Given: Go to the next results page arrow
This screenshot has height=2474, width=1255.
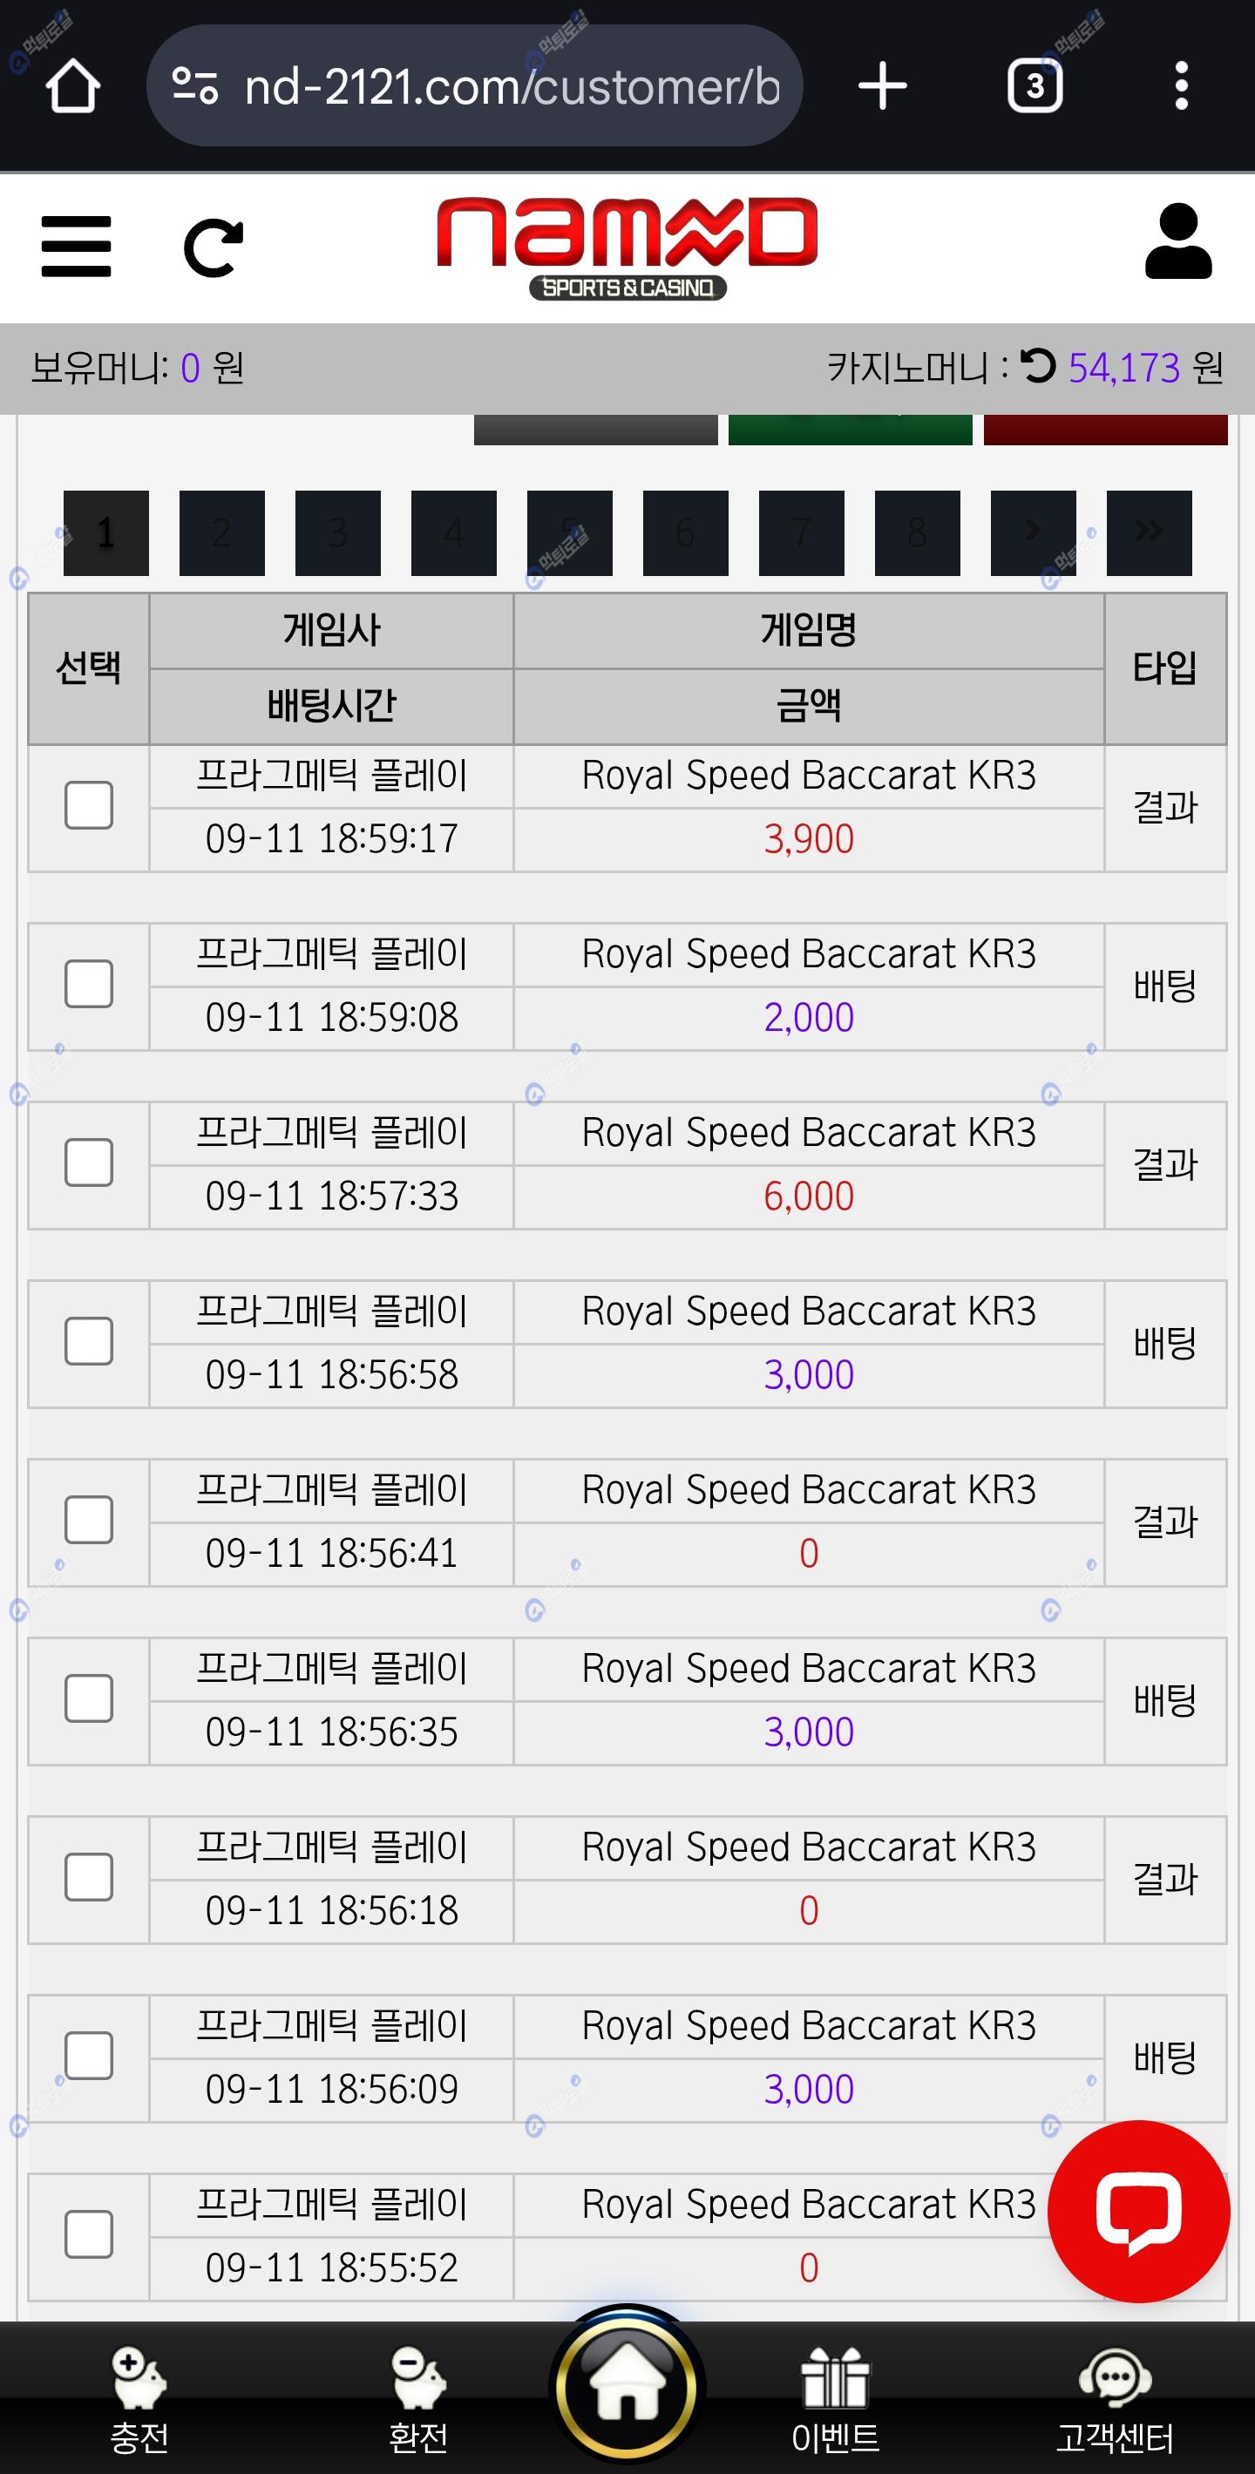Looking at the screenshot, I should tap(1032, 532).
